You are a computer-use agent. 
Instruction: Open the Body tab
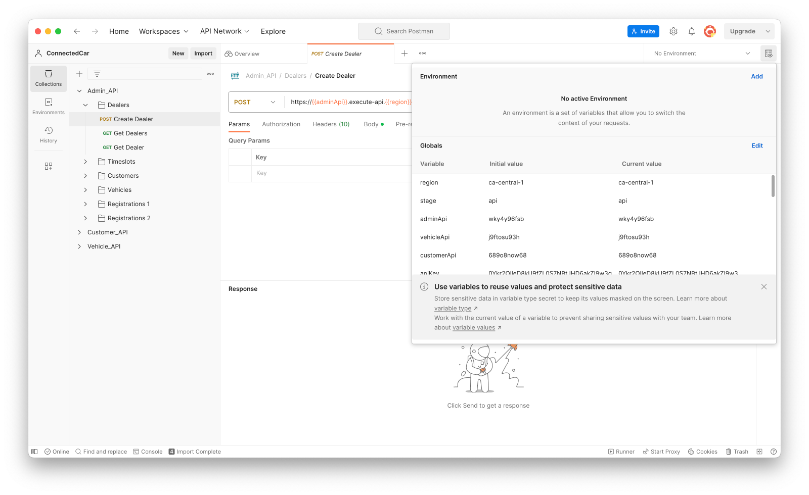coord(374,124)
